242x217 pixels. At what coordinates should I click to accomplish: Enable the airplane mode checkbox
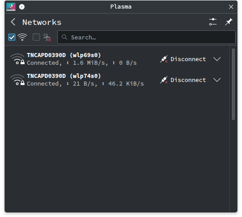(x=36, y=37)
